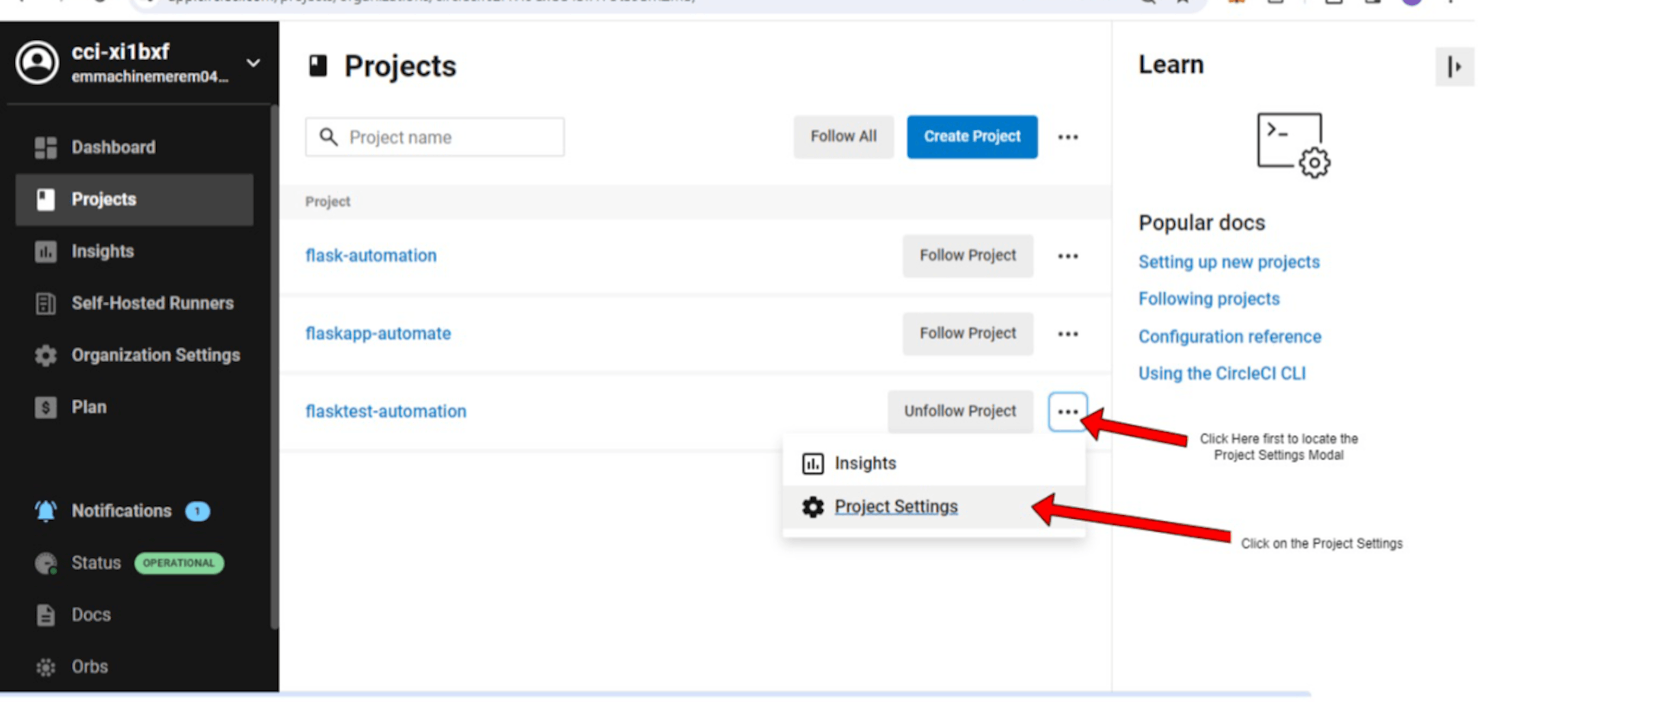
Task: Open the Plan page
Action: coord(134,407)
